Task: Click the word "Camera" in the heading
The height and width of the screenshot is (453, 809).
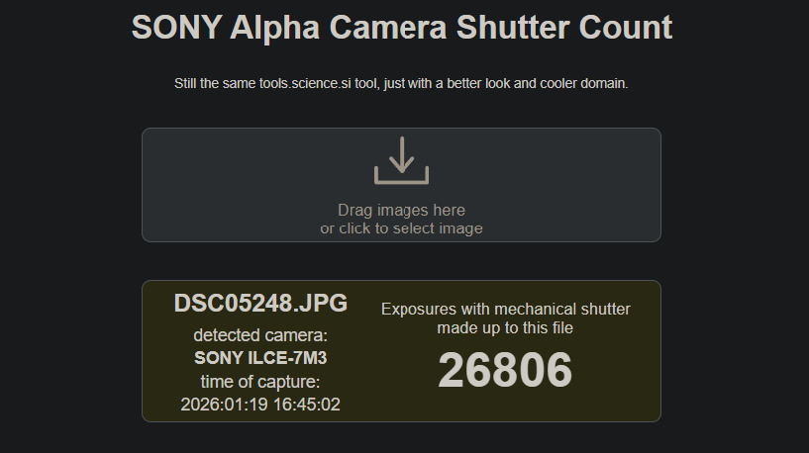Action: [x=389, y=28]
